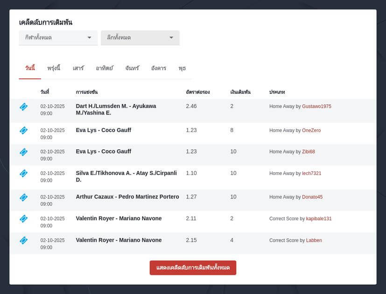Click ticket icon for Dart H./Lumsden M. match
Image resolution: width=386 pixels, height=294 pixels.
pos(23,107)
